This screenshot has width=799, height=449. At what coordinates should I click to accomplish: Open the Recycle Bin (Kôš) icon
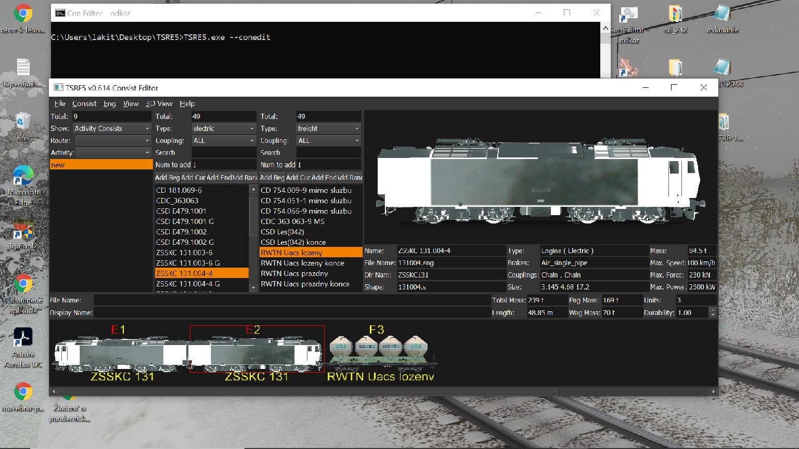point(23,122)
